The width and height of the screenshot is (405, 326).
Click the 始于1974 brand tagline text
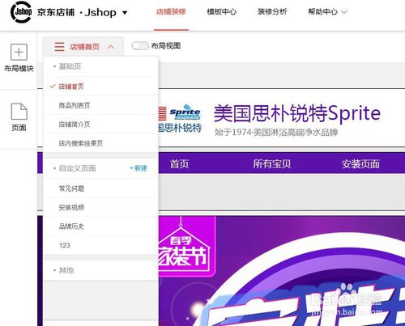(x=276, y=133)
